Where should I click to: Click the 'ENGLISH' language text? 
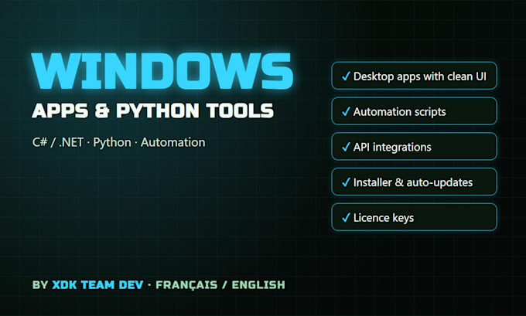click(258, 285)
